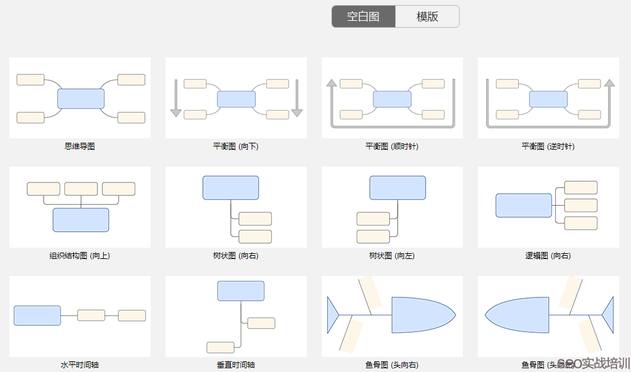Choose the 鱼骨图 (头向右) diagram
This screenshot has height=372, width=631.
pos(392,316)
